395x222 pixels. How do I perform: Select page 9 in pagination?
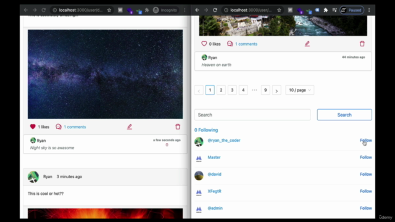(x=265, y=90)
